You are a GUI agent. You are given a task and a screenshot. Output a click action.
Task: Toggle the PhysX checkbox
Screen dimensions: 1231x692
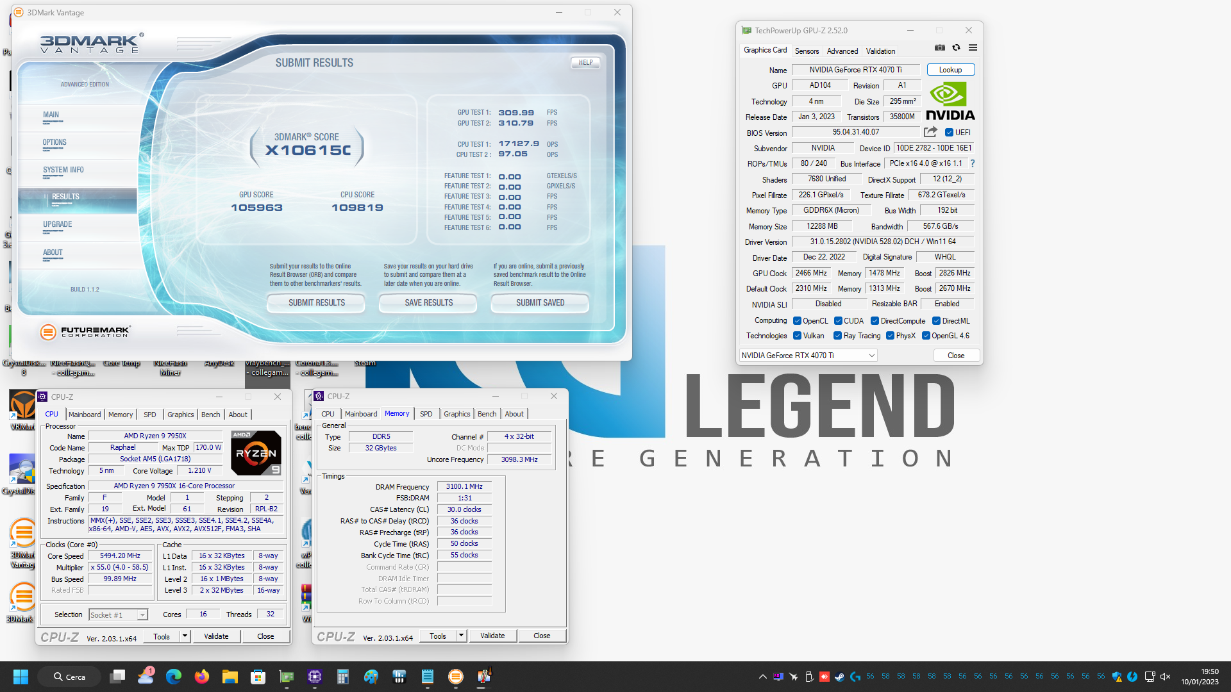[x=890, y=336]
